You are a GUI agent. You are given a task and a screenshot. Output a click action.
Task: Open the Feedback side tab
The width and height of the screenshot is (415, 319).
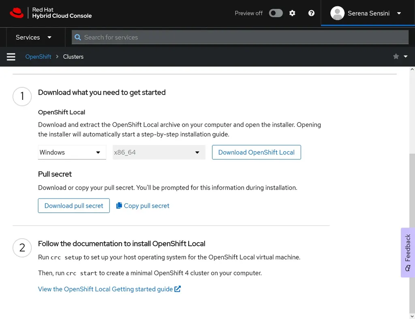point(408,252)
